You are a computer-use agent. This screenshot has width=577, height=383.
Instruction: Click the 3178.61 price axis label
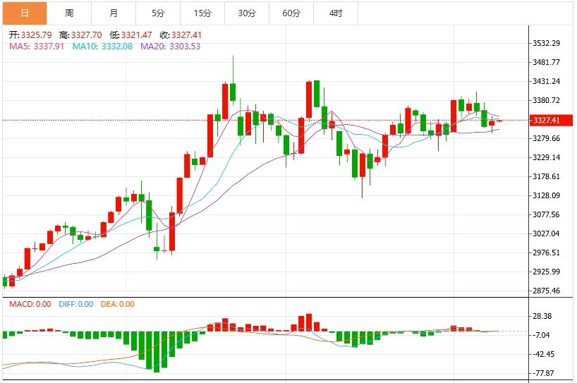(x=547, y=176)
